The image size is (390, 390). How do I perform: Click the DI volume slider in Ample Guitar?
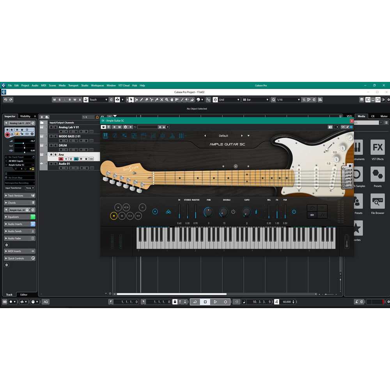[x=179, y=211]
